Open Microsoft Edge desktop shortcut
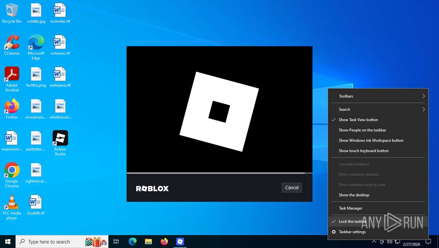Screen dimensions: 439x248 36,48
